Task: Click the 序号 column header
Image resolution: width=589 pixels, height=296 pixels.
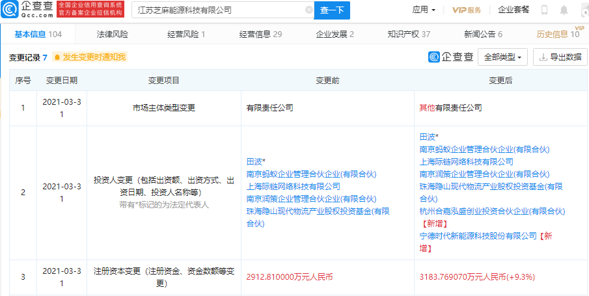Action: pos(23,80)
